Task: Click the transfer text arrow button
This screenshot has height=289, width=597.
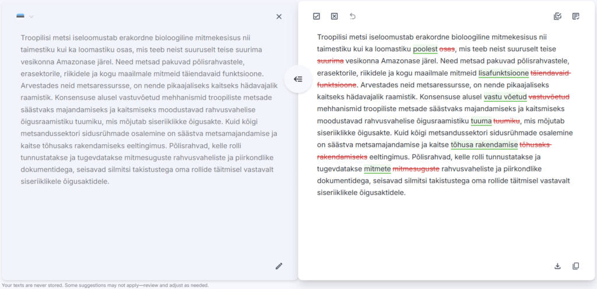Action: click(x=297, y=79)
